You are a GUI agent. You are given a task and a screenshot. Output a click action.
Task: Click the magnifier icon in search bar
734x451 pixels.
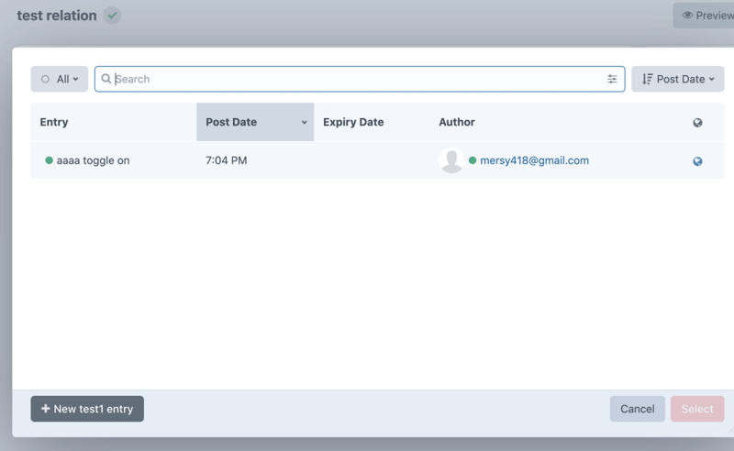point(106,80)
